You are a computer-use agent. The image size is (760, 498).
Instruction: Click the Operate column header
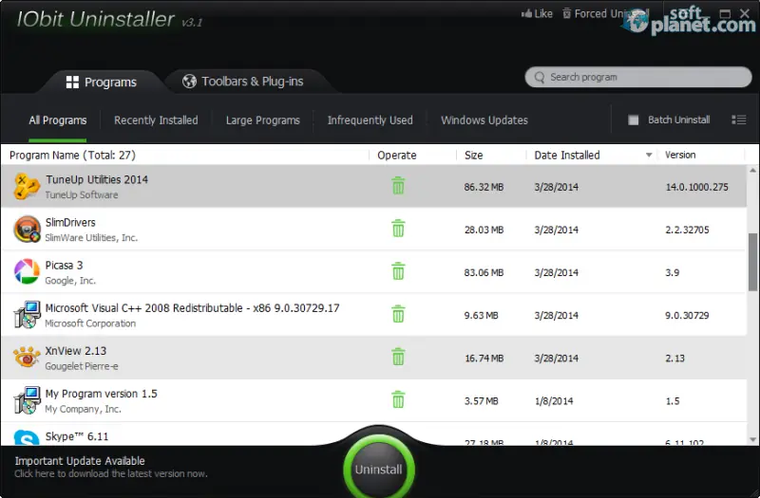click(397, 156)
